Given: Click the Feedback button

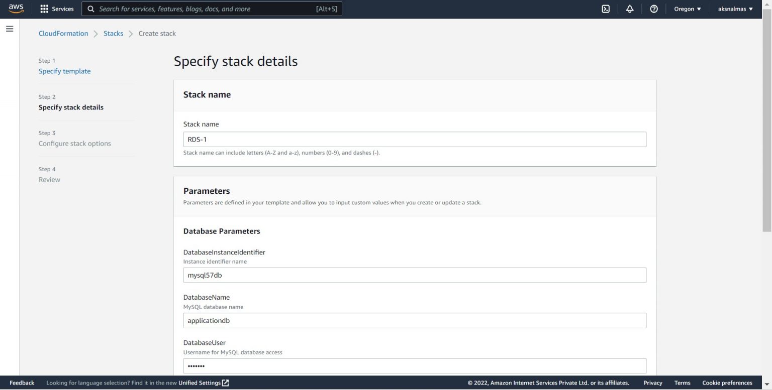Looking at the screenshot, I should [22, 382].
